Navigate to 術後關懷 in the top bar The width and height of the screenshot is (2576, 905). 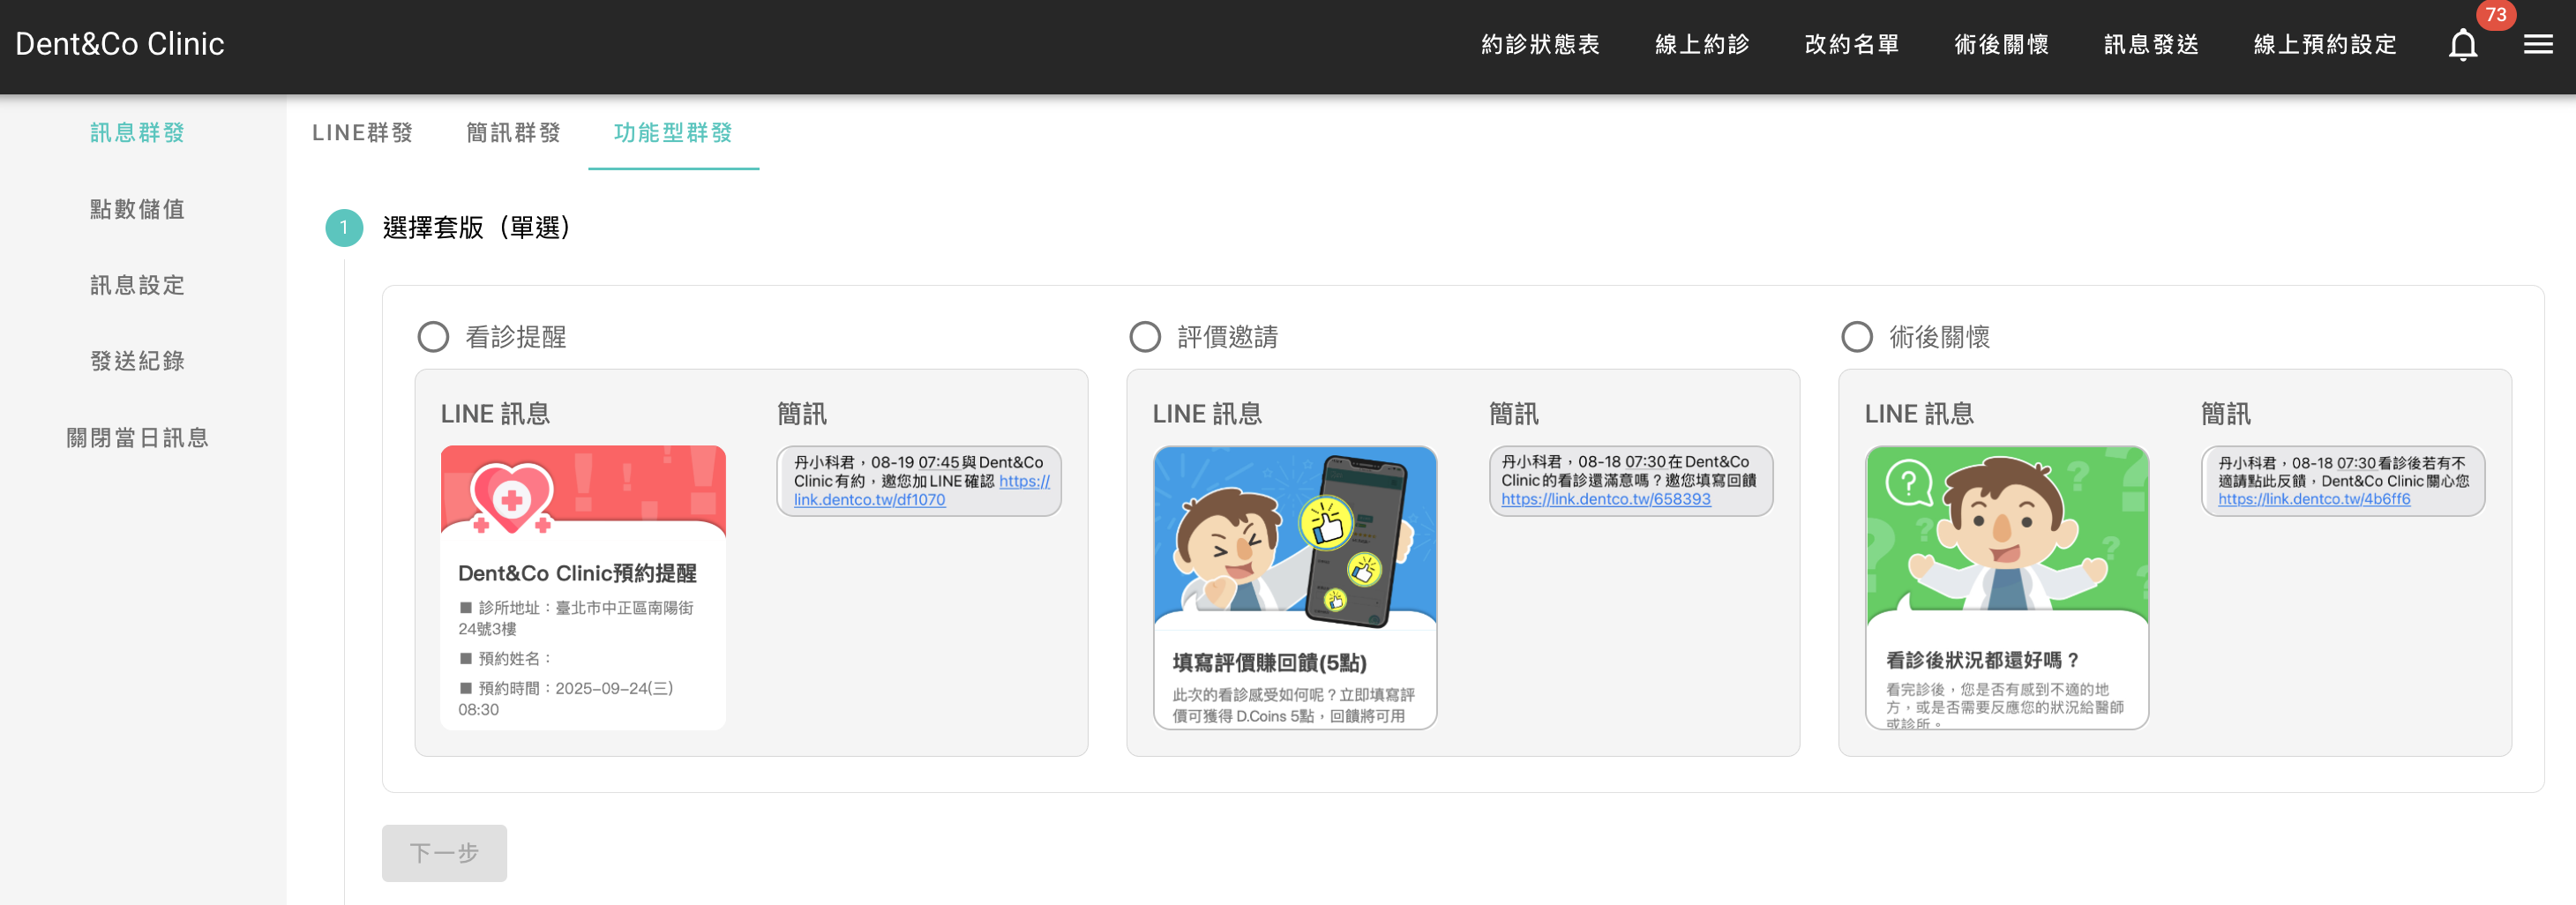(2002, 44)
